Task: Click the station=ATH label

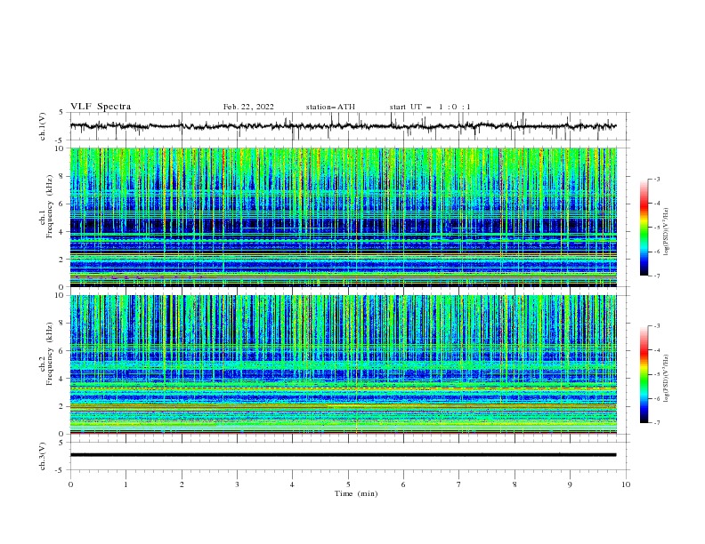Action: tap(330, 107)
